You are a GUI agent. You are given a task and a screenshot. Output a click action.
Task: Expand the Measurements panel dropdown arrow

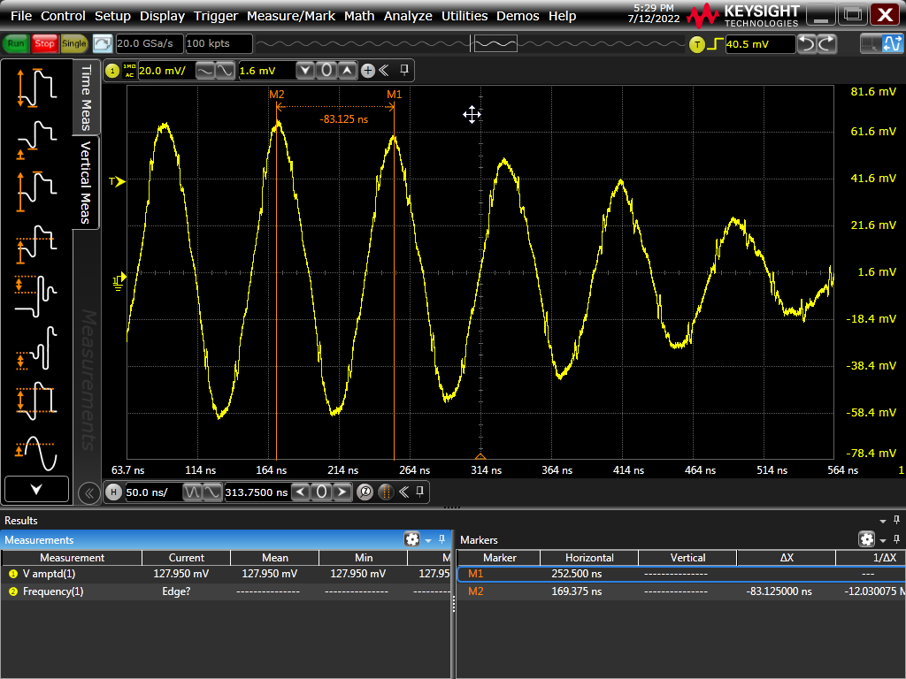click(428, 540)
